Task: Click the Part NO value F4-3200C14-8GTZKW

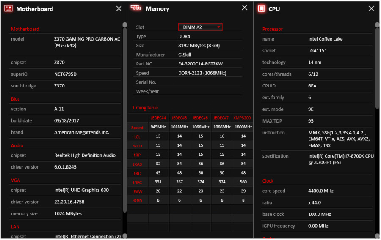Action: [x=200, y=64]
